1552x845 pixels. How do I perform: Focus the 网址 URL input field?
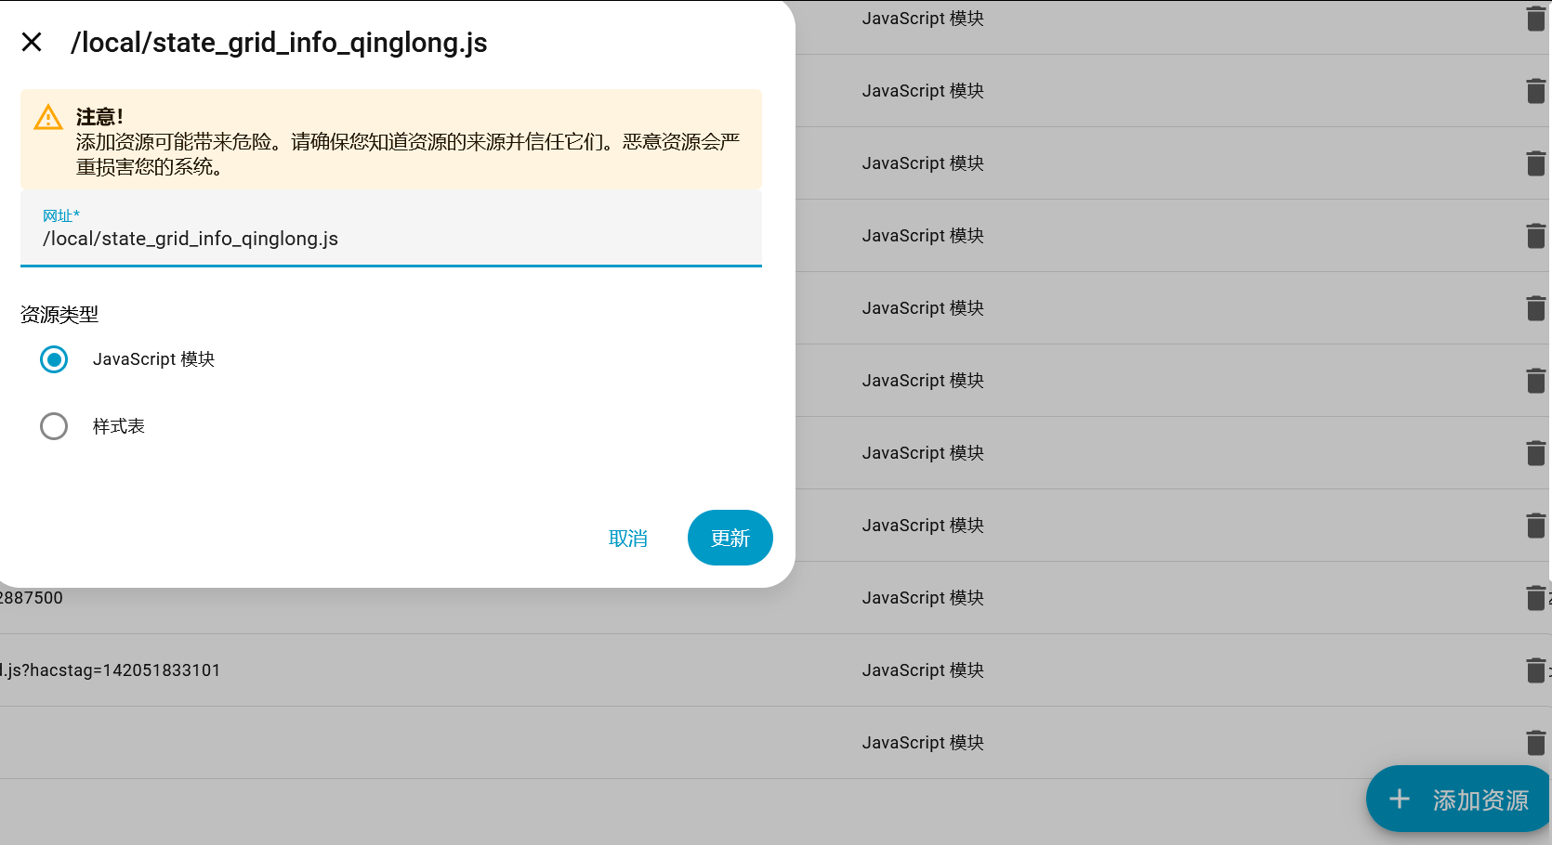(390, 238)
